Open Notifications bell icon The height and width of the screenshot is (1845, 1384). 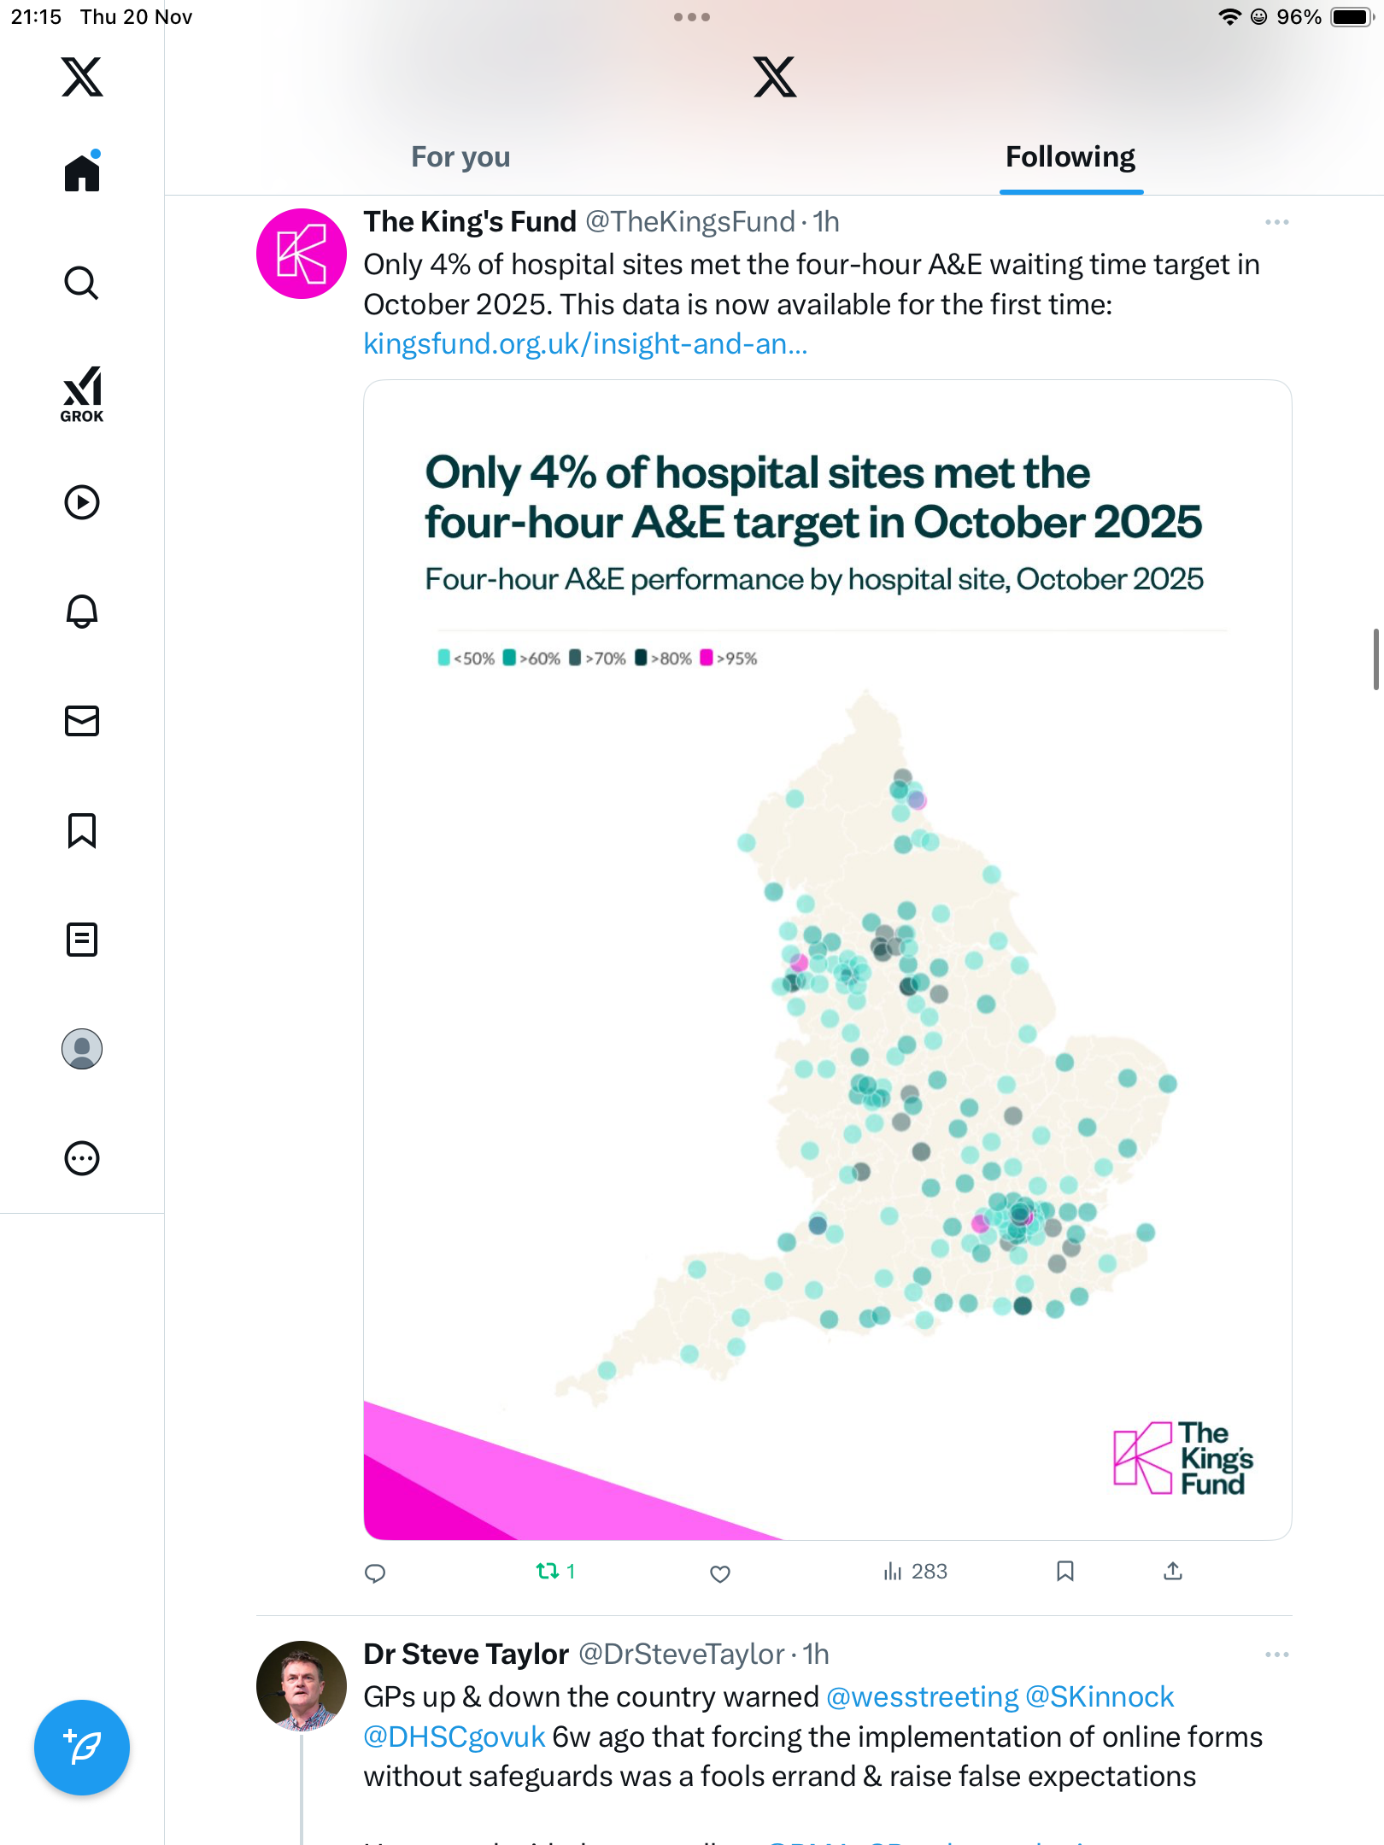82,612
